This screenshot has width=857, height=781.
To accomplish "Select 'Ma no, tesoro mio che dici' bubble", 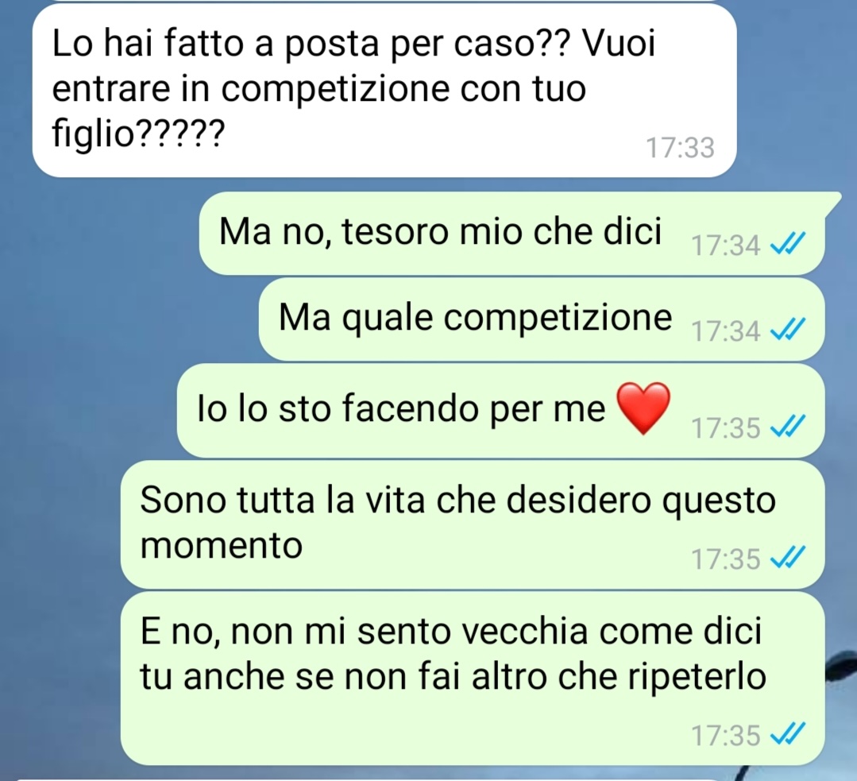I will pyautogui.click(x=512, y=233).
